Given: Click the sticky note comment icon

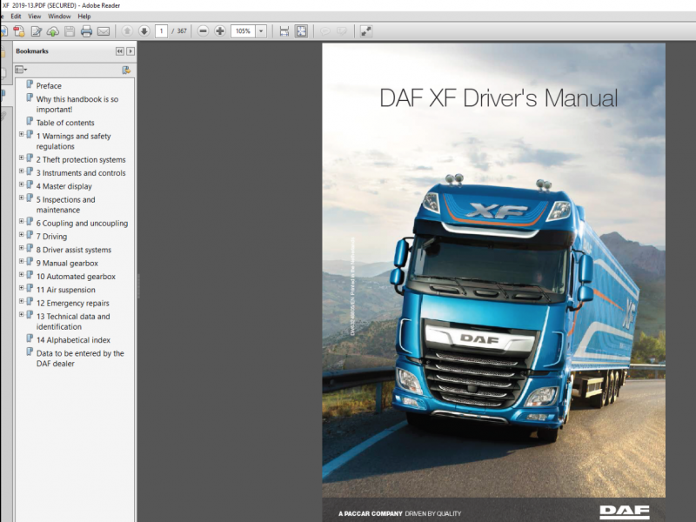Looking at the screenshot, I should [325, 31].
